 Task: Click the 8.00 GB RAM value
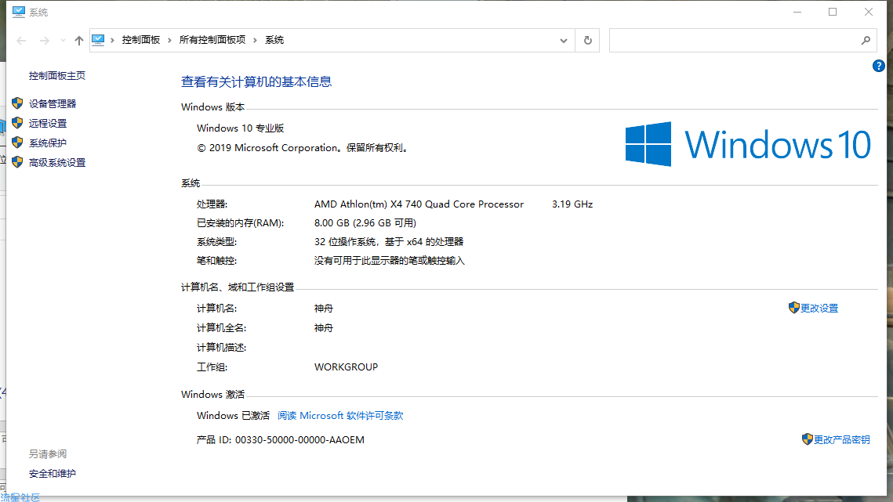click(x=365, y=223)
